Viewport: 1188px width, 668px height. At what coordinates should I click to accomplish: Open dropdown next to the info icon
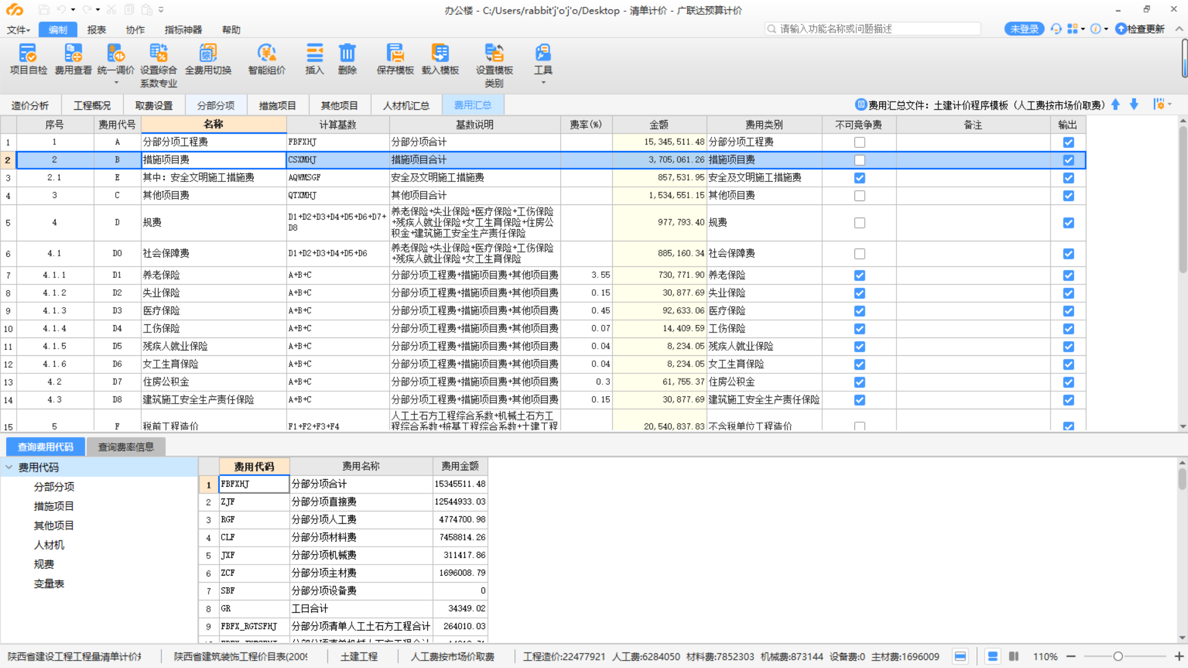(x=1106, y=29)
